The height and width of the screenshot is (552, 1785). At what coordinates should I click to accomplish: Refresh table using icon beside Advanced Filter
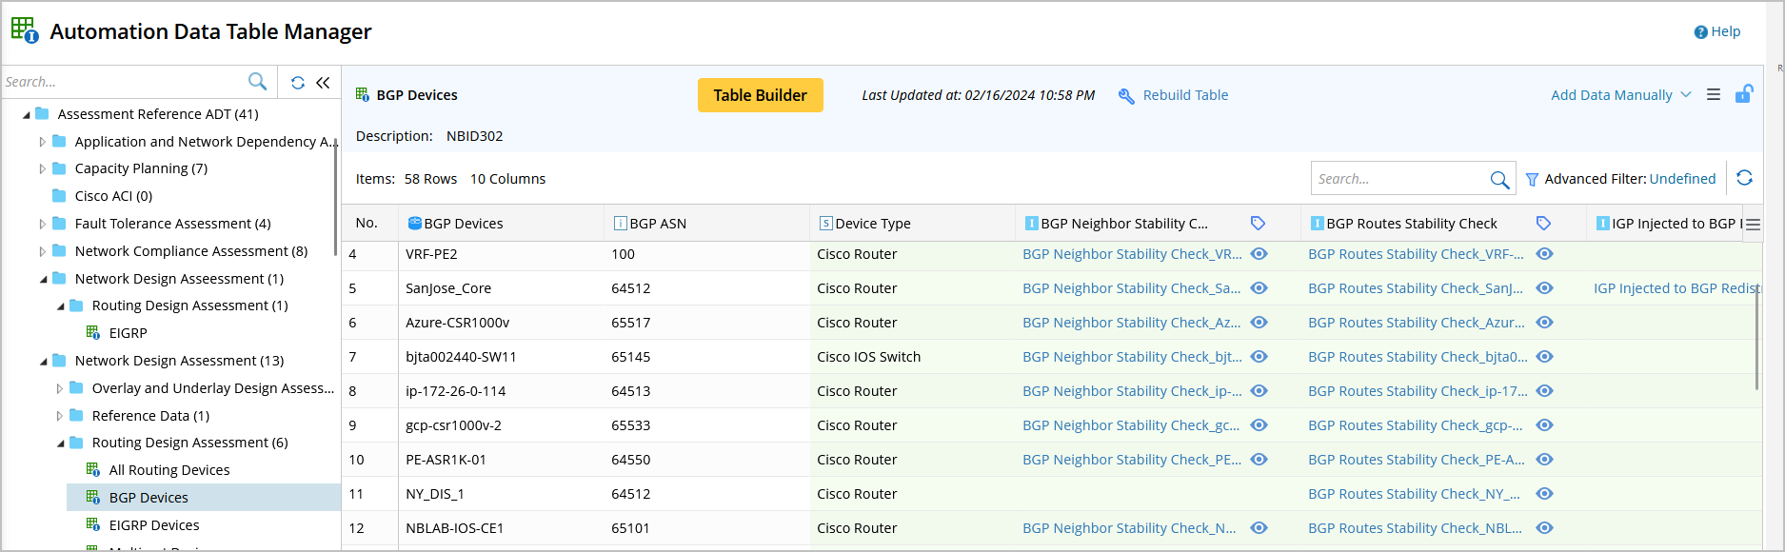click(x=1744, y=178)
